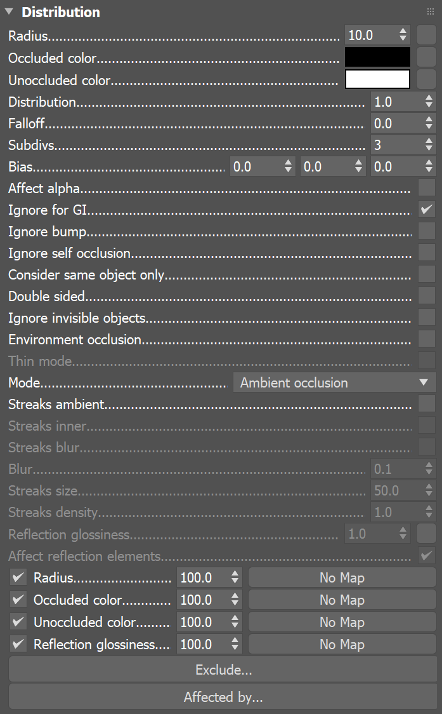Click the map slot beside Radius

pos(426,35)
